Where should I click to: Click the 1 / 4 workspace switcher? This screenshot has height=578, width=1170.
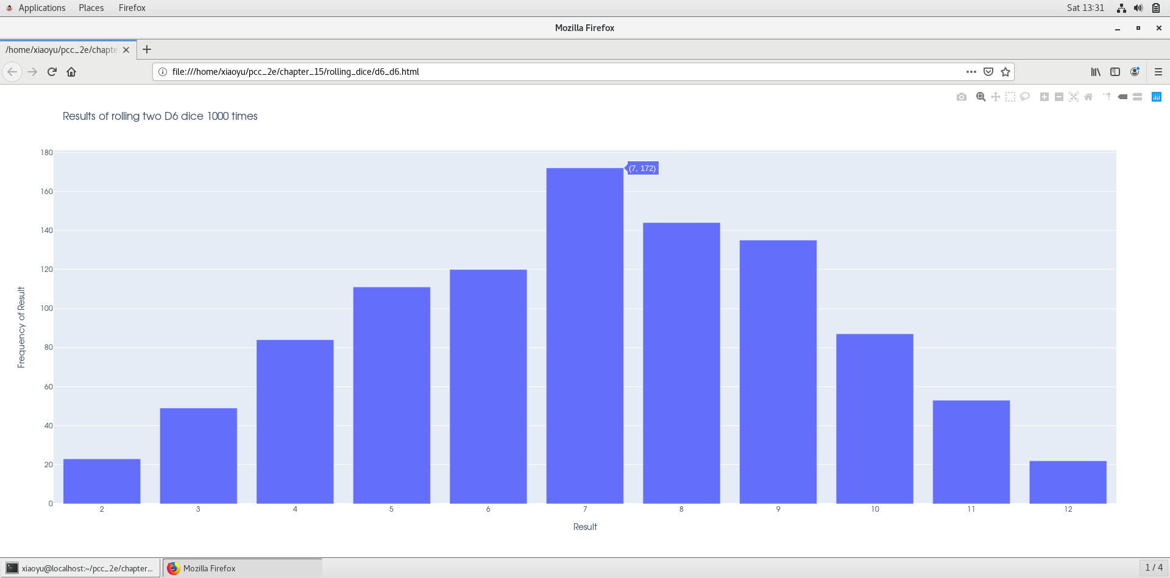pyautogui.click(x=1154, y=568)
